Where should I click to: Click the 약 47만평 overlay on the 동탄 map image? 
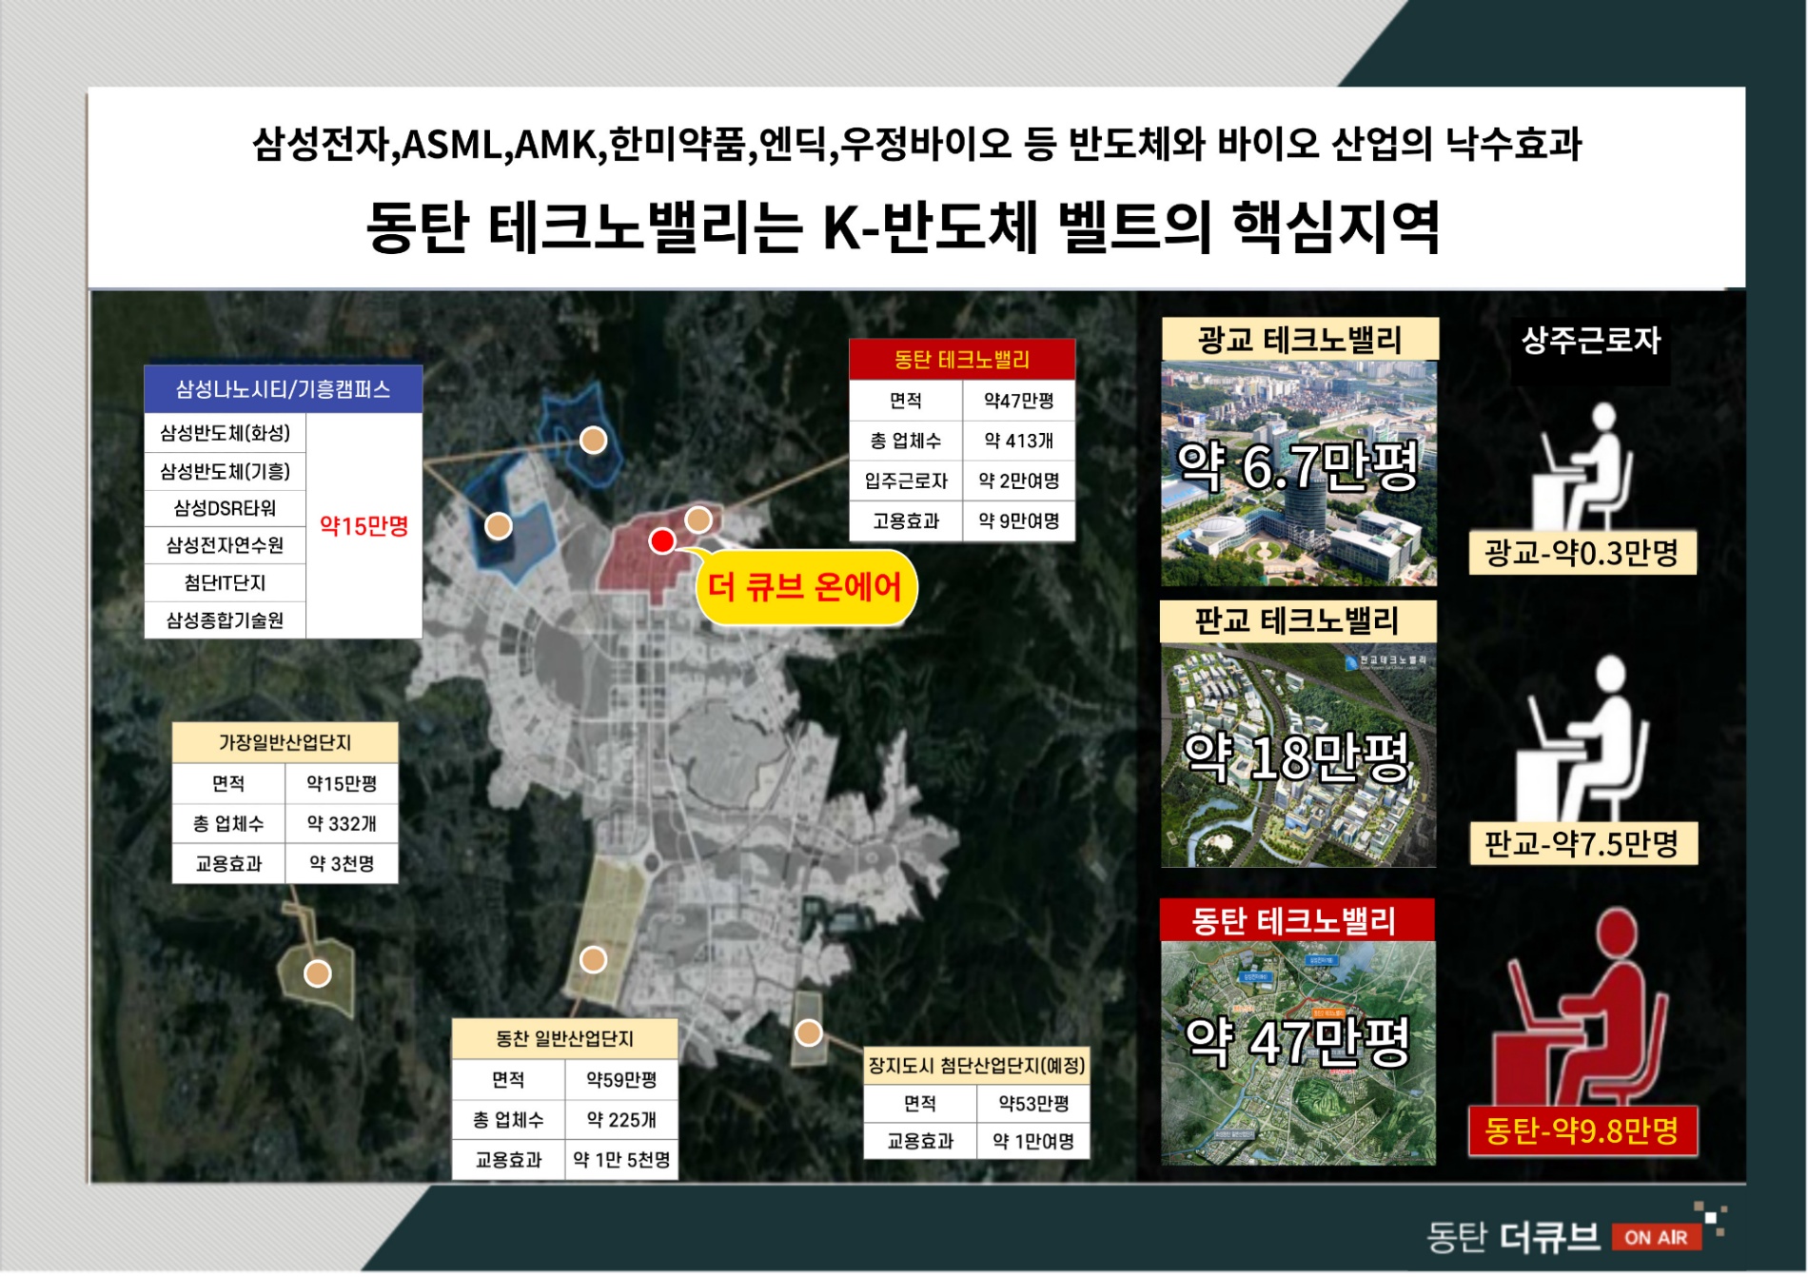(1297, 1041)
